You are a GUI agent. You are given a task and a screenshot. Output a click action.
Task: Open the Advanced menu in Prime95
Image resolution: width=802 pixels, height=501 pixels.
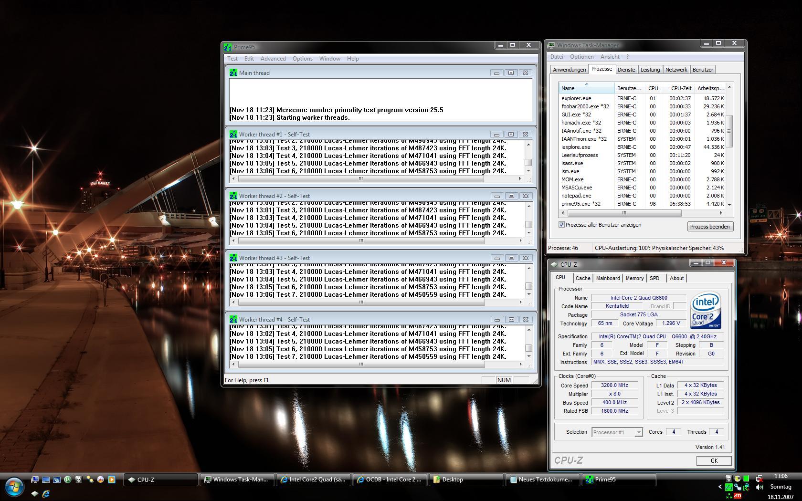[x=273, y=59]
